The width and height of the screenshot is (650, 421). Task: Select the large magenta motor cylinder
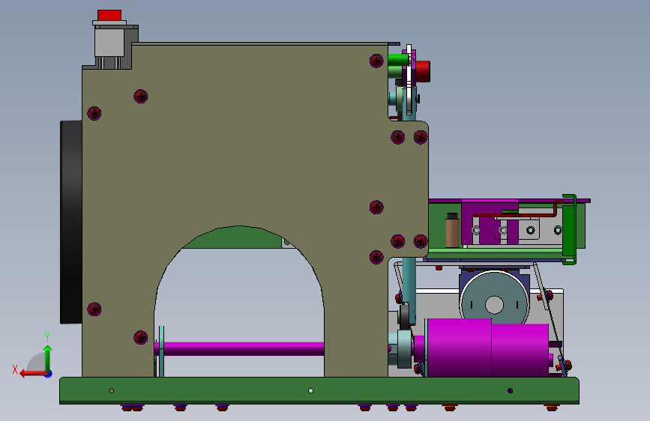[x=487, y=348]
